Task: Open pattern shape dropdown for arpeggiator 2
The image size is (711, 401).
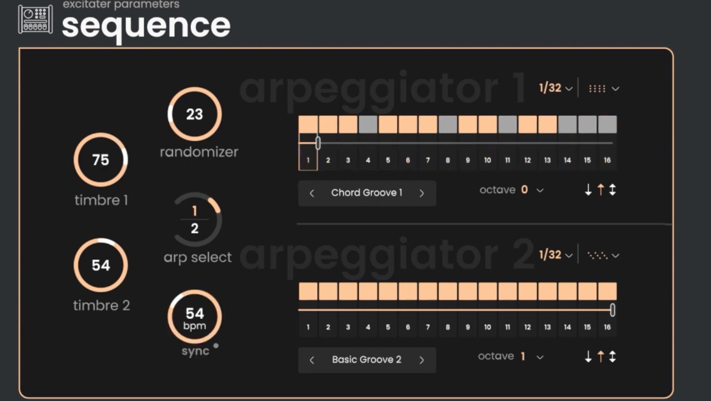Action: (603, 255)
